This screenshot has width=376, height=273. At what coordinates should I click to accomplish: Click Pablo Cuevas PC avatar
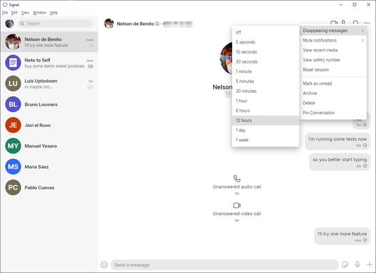[13, 188]
